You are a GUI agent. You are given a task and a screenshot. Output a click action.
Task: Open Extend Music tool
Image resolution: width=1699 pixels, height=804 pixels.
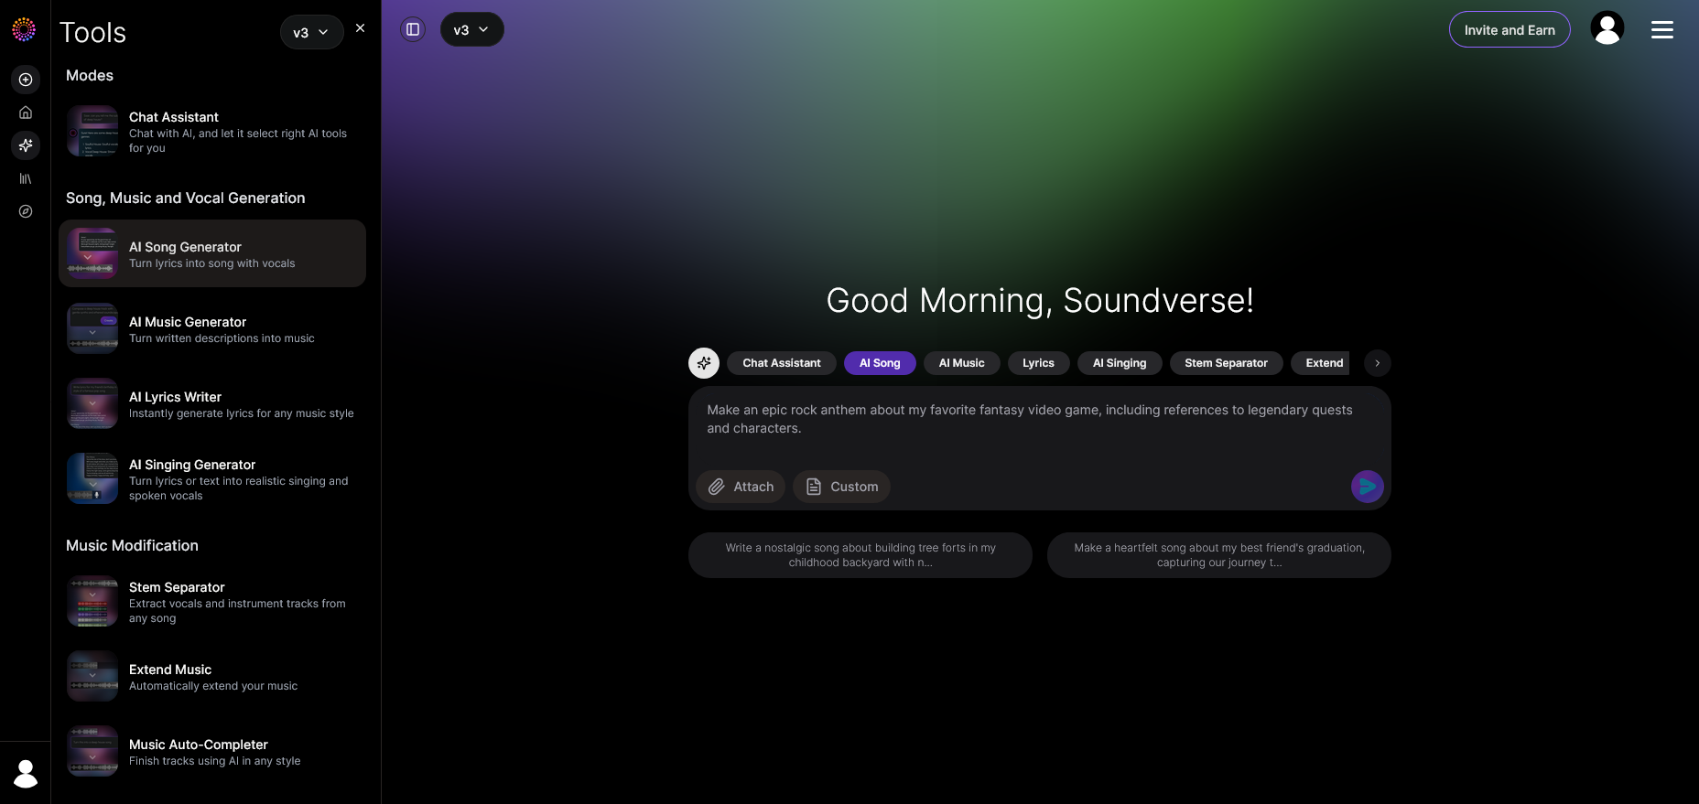pos(212,676)
